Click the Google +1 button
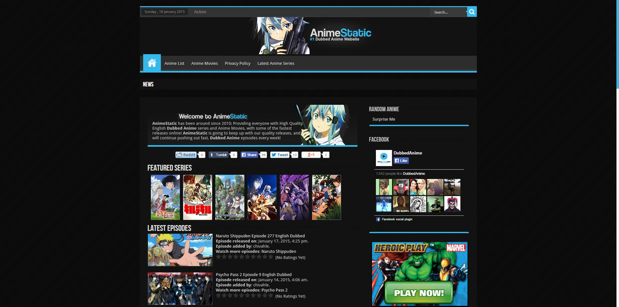This screenshot has width=619, height=307. pos(311,155)
